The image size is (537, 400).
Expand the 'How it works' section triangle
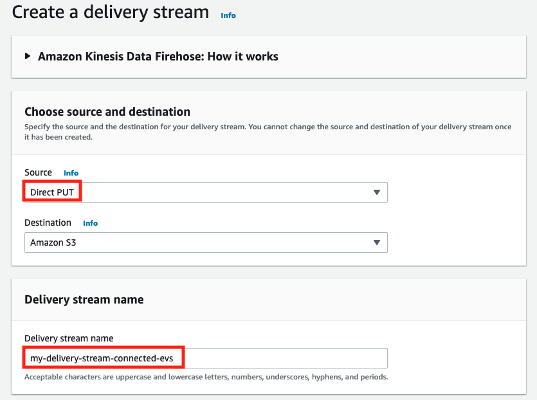click(28, 56)
